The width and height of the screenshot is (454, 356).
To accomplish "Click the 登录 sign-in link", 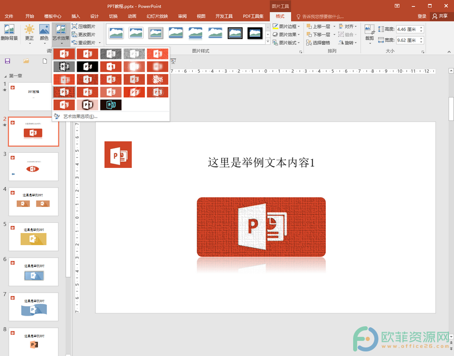I will (x=422, y=16).
